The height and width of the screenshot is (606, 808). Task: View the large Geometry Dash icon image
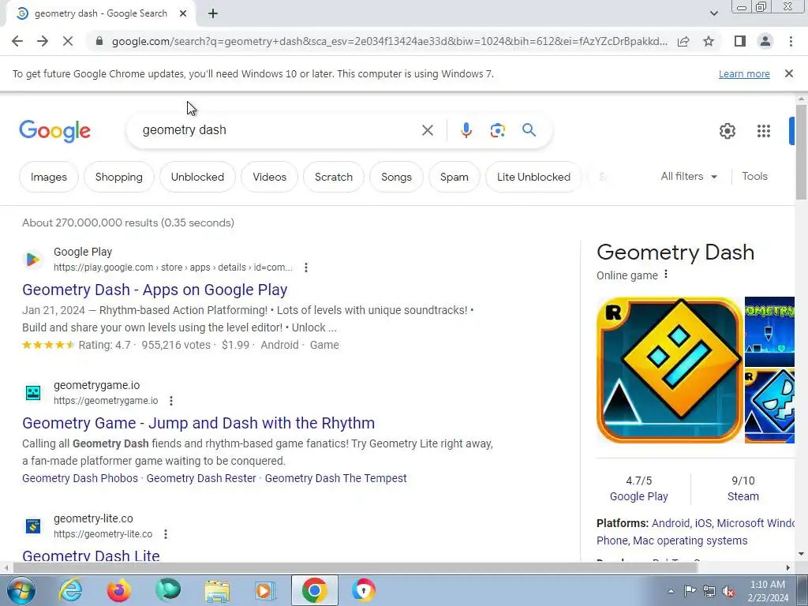[669, 369]
